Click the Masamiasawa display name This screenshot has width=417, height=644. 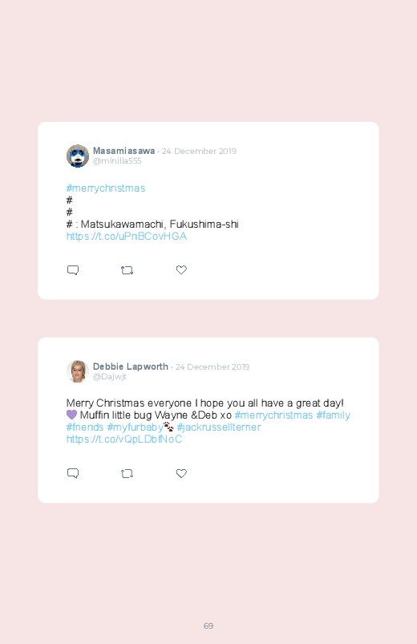point(123,151)
